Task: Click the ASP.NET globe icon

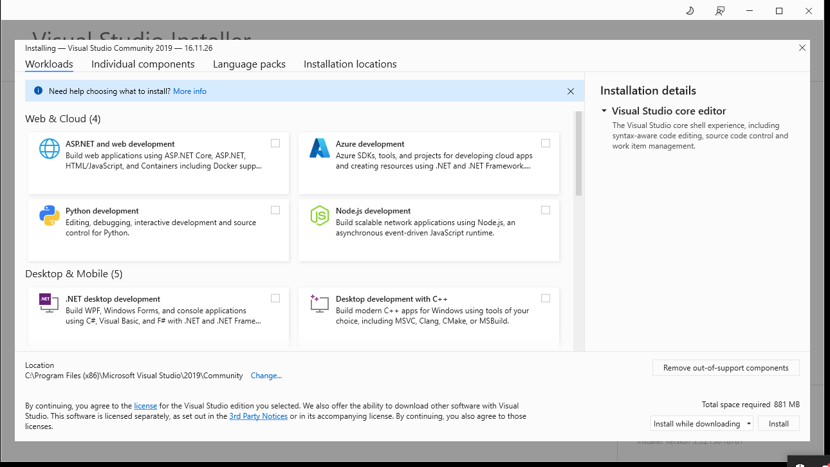Action: point(50,149)
